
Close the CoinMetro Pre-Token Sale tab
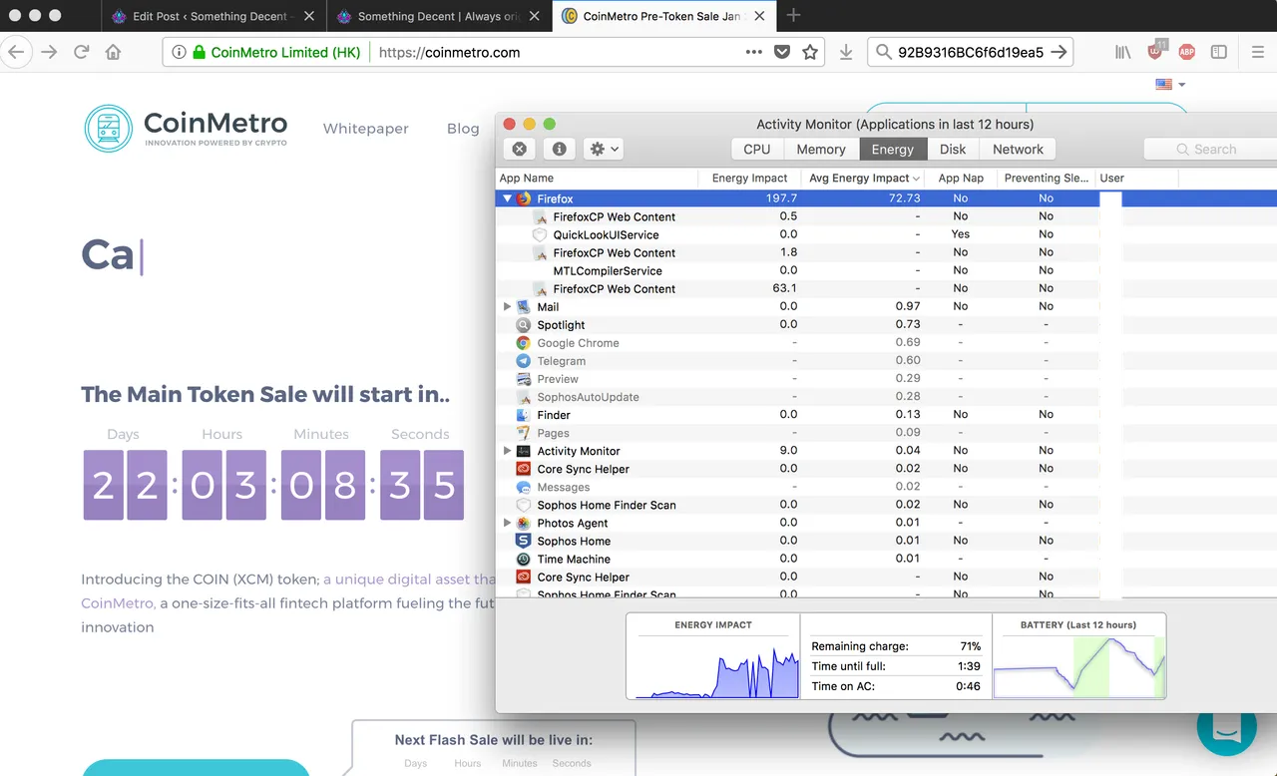point(760,16)
